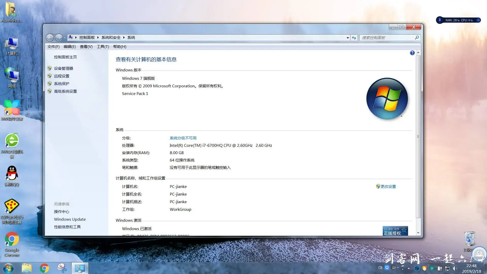Image resolution: width=487 pixels, height=274 pixels.
Task: Launch Google Chrome desktop shortcut
Action: tap(12, 244)
